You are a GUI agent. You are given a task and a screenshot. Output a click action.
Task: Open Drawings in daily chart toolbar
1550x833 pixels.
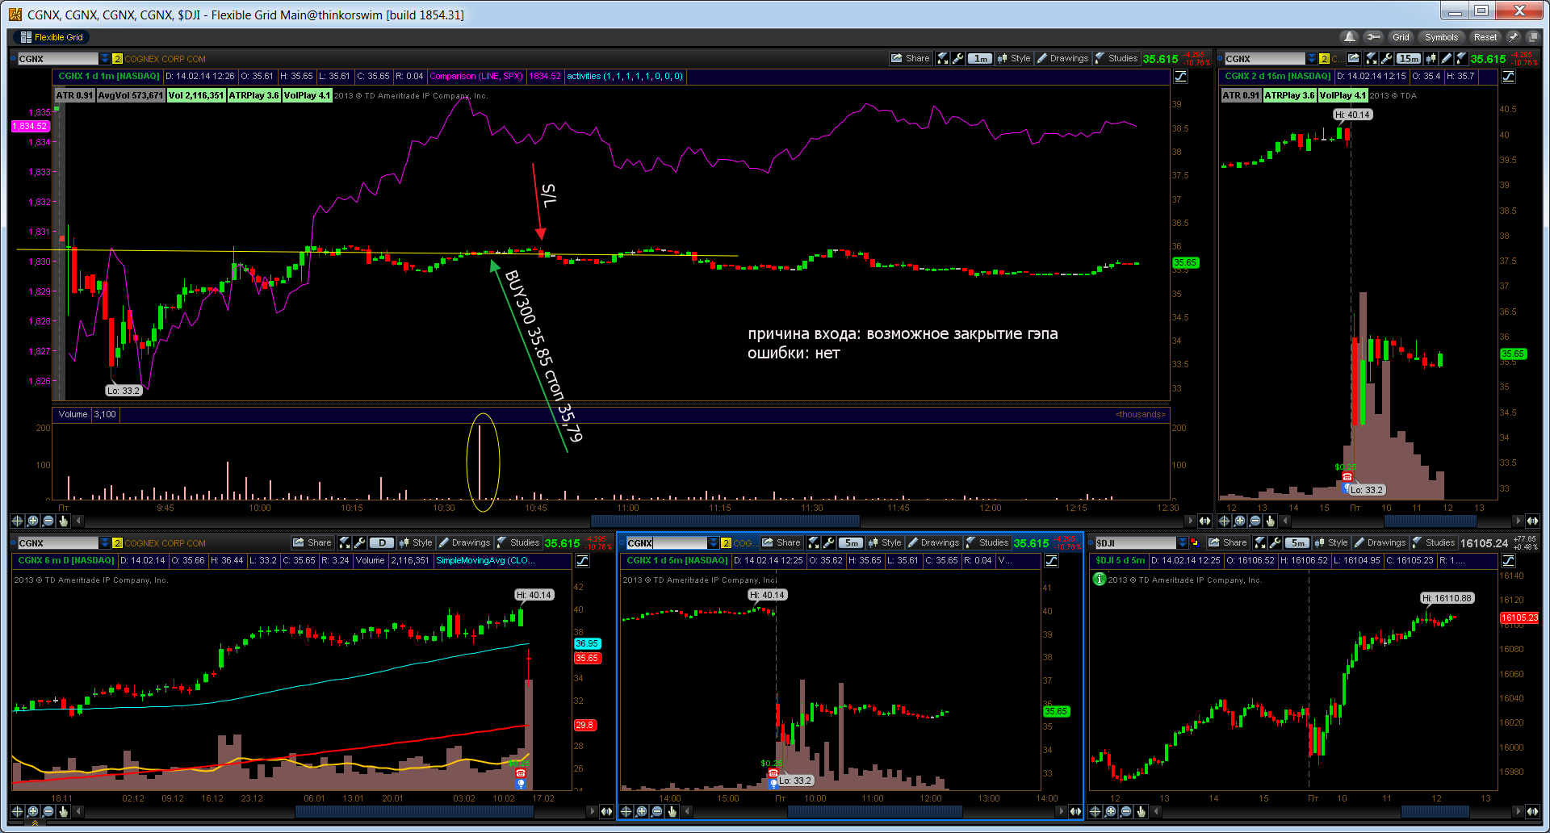464,542
